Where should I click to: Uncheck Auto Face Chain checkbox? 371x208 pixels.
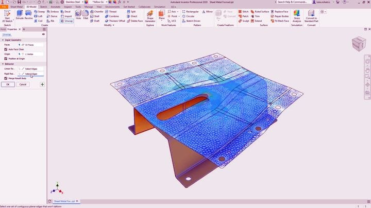pos(6,49)
